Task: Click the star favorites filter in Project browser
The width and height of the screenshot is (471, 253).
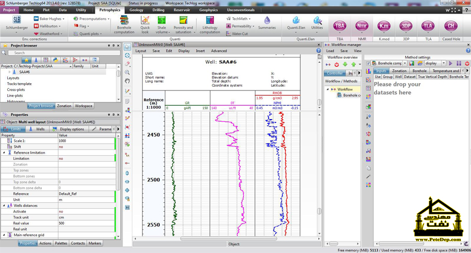Action: click(26, 60)
